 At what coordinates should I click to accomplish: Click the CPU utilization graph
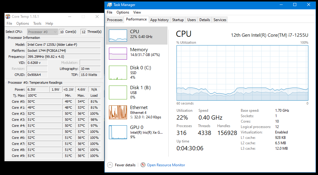[x=242, y=73]
